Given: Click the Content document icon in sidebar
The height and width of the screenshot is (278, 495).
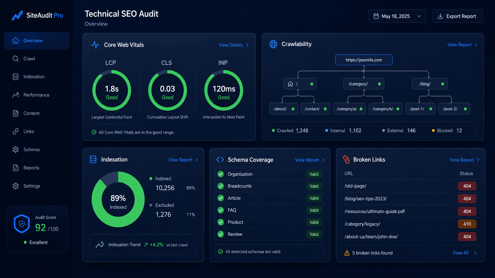Looking at the screenshot, I should (x=16, y=113).
